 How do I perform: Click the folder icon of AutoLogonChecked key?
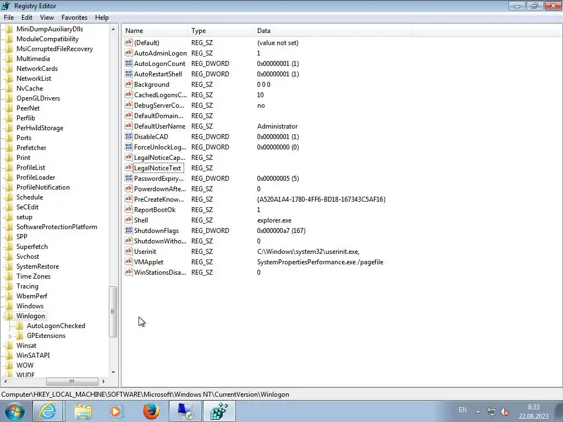click(20, 326)
